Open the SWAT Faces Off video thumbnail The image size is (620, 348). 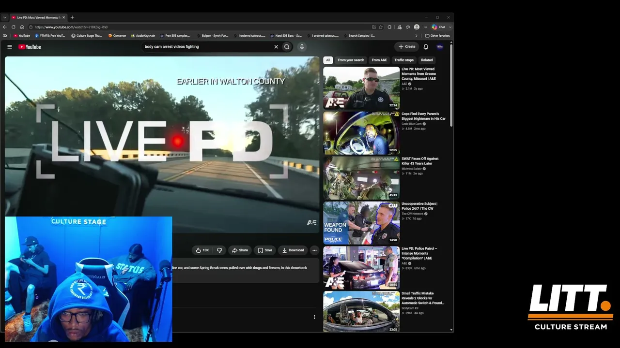coord(361,178)
